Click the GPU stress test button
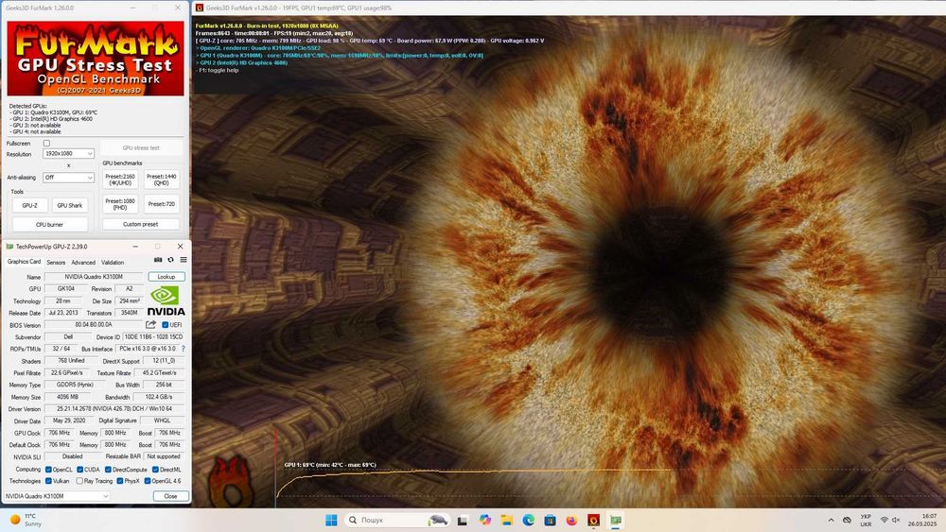Screen dimensions: 946x532 pos(141,147)
